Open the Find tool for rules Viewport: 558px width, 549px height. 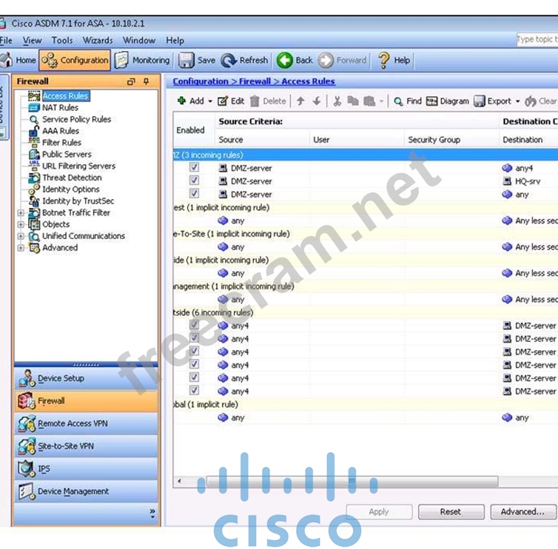(407, 101)
